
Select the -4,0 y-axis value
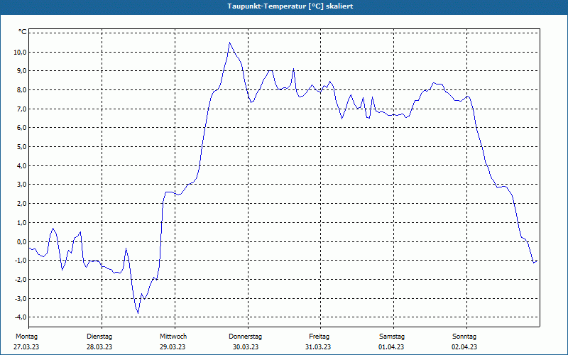tap(21, 317)
